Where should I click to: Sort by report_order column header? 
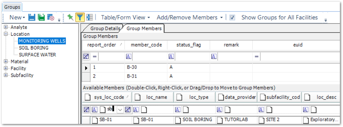(x=103, y=45)
